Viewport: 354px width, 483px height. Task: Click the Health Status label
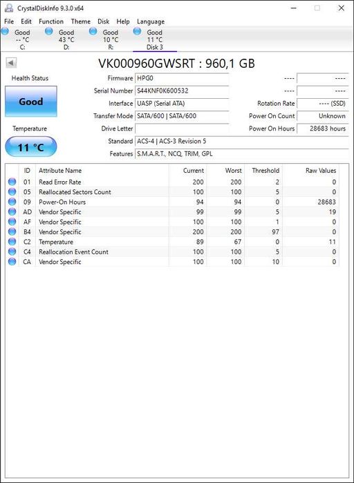click(30, 78)
